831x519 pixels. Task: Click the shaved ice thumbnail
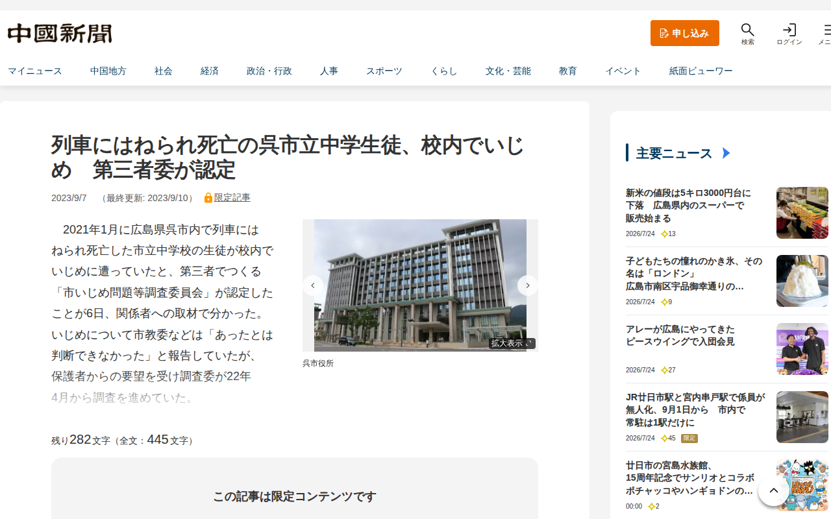point(802,281)
